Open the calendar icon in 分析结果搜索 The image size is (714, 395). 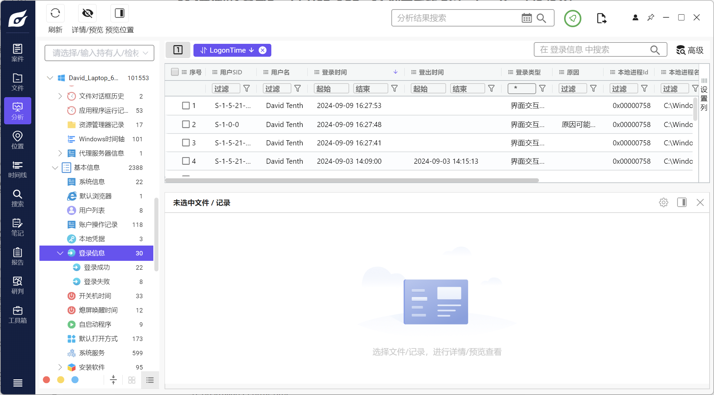pyautogui.click(x=527, y=18)
